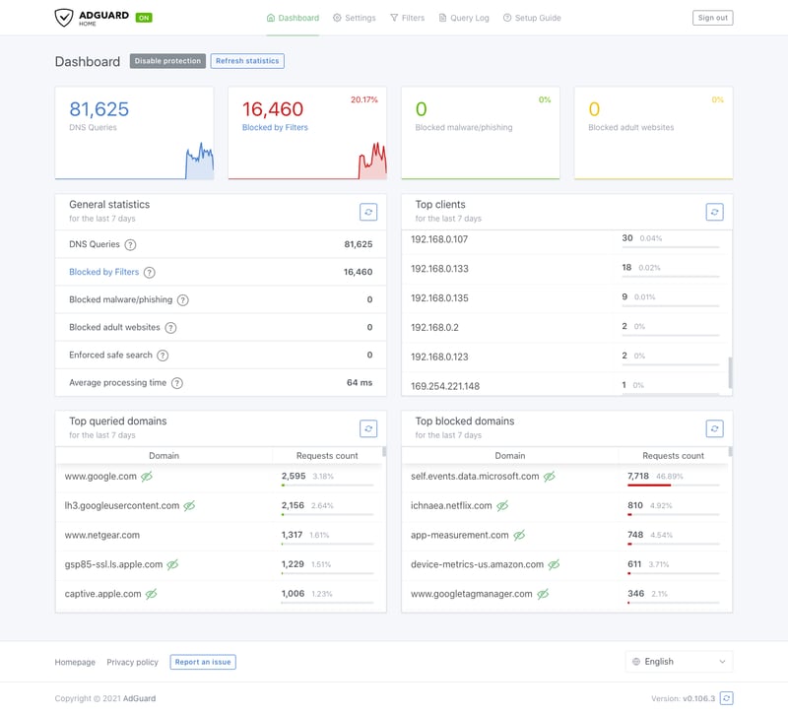Screen dimensions: 788x714
Task: Click the Top clients list scrollbar
Action: coord(730,371)
